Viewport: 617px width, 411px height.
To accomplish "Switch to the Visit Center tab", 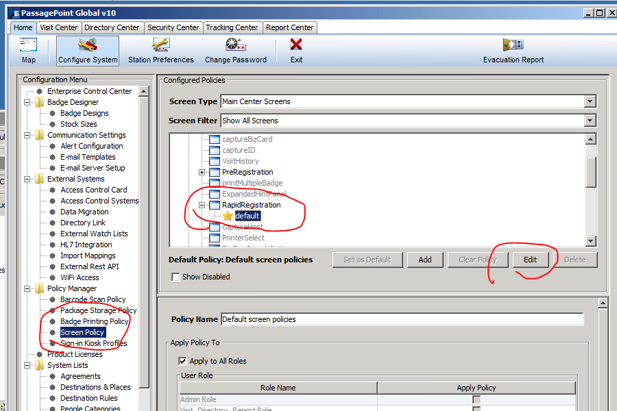I will coord(59,27).
